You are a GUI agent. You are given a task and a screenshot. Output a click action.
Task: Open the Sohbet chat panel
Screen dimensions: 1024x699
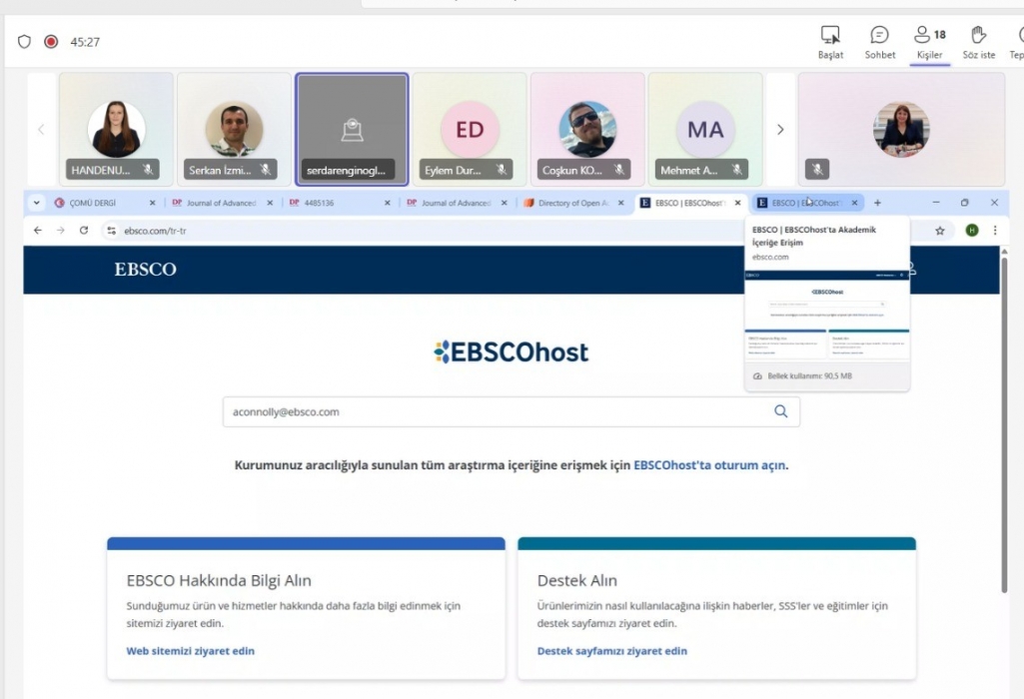pyautogui.click(x=880, y=42)
